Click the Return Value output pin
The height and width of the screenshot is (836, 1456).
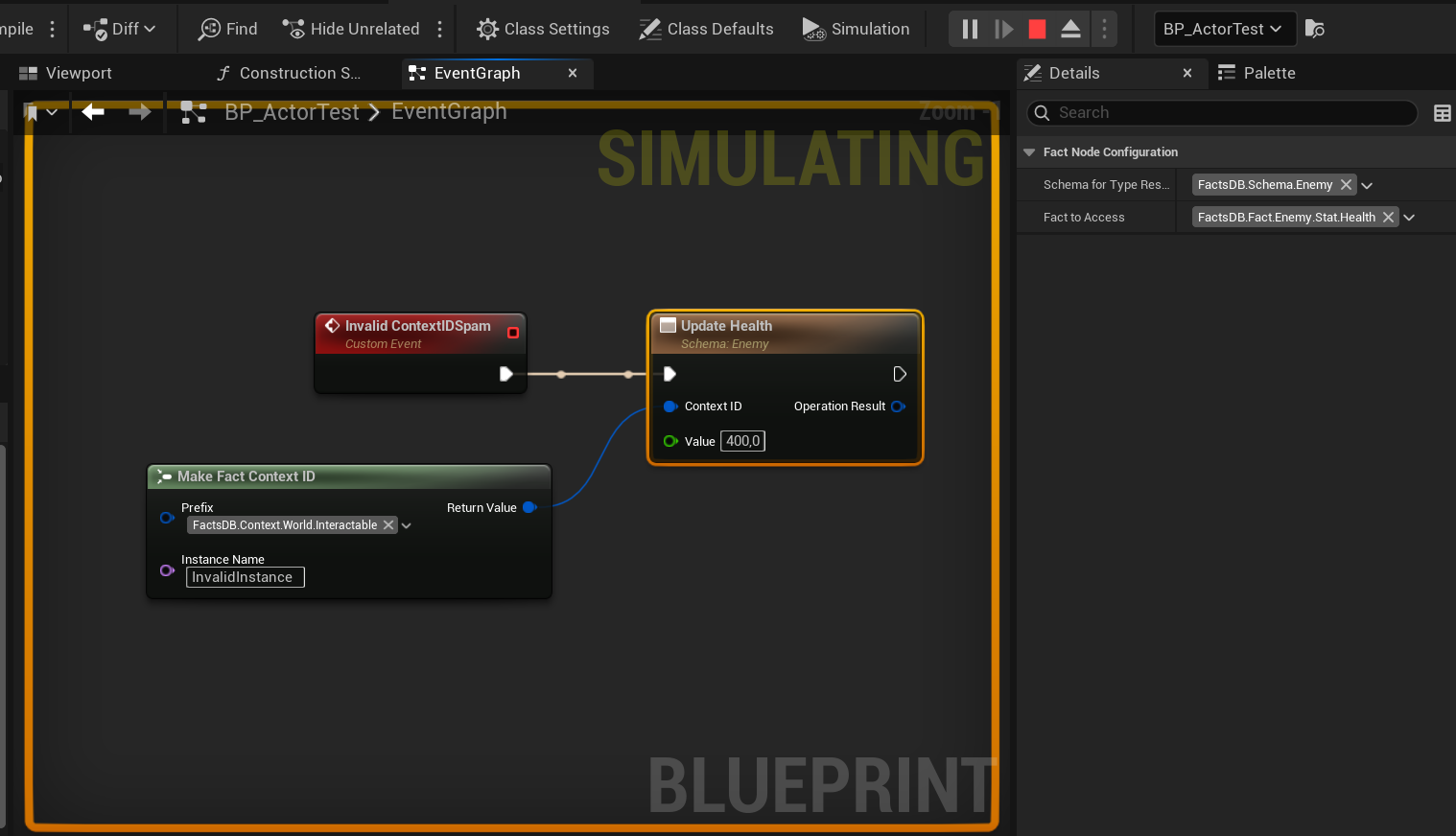click(529, 507)
